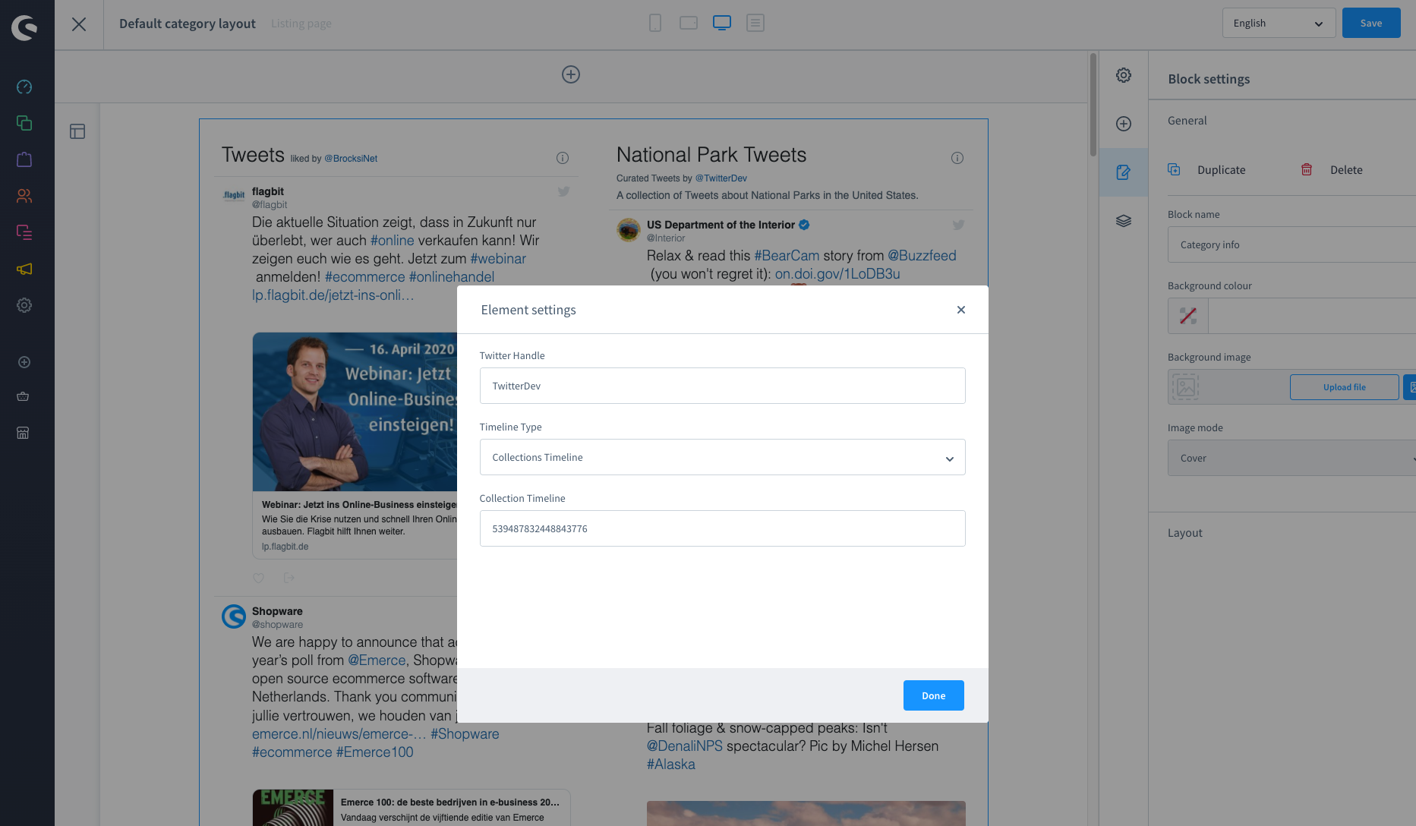Add a section with the plus circle icon
1416x826 pixels.
pos(571,74)
